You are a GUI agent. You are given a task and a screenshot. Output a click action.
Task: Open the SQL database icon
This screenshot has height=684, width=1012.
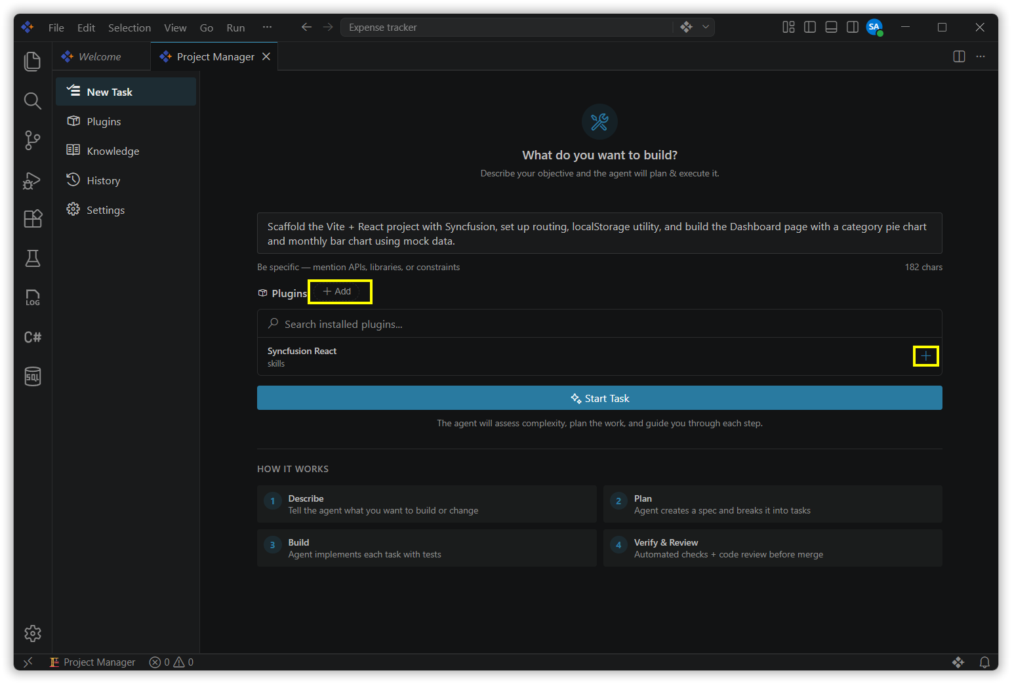32,376
